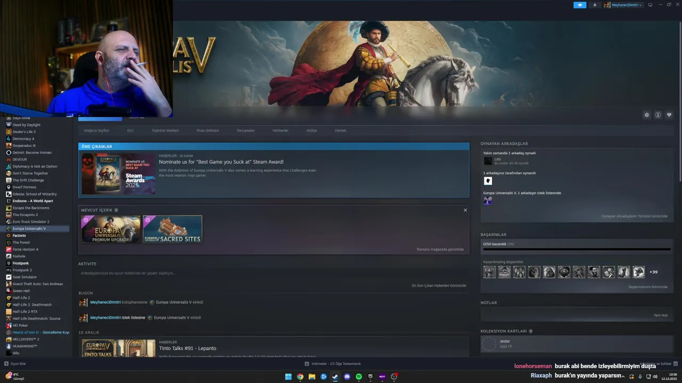Screen dimensions: 682x383
Task: Open Google Chrome from the taskbar
Action: click(x=300, y=377)
